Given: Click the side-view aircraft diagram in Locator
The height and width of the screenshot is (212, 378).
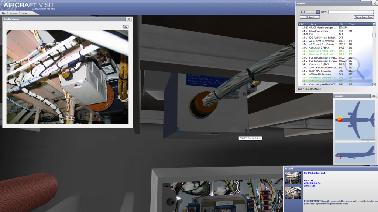Looking at the screenshot, I should 355,153.
